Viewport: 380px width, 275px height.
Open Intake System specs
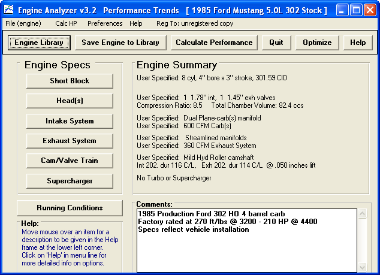[x=70, y=121]
